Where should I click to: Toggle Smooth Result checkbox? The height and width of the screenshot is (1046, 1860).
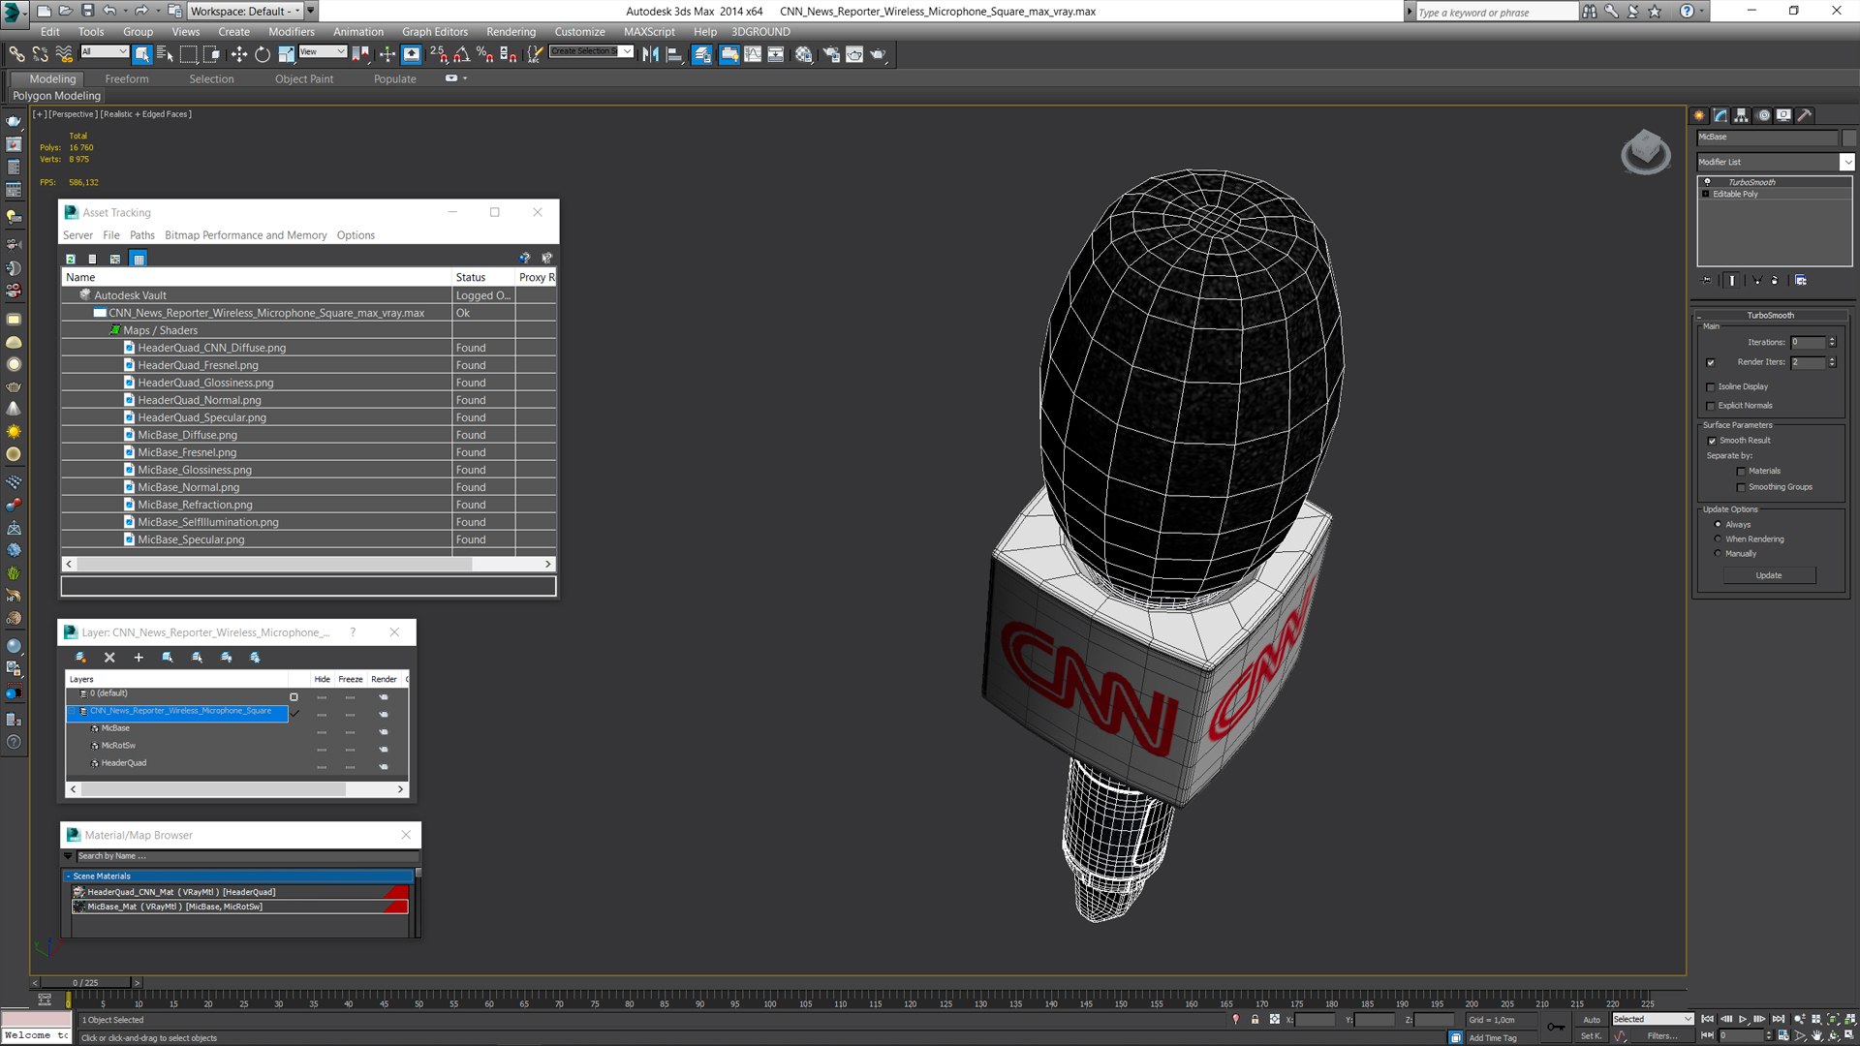coord(1712,441)
